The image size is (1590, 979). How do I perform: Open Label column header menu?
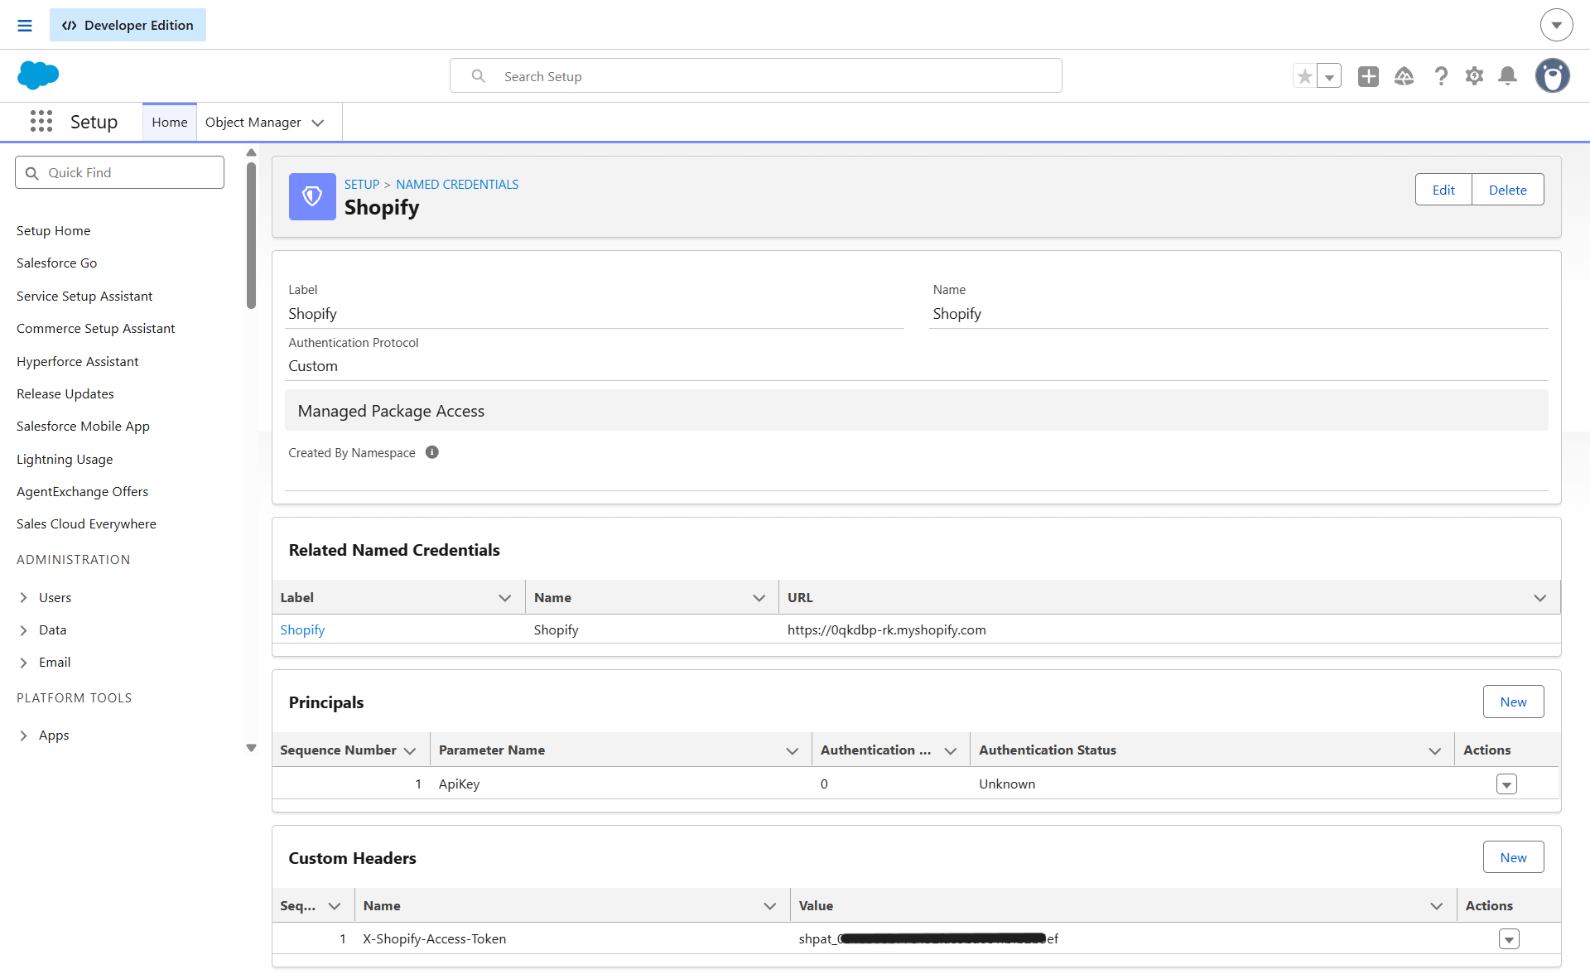[x=504, y=597]
